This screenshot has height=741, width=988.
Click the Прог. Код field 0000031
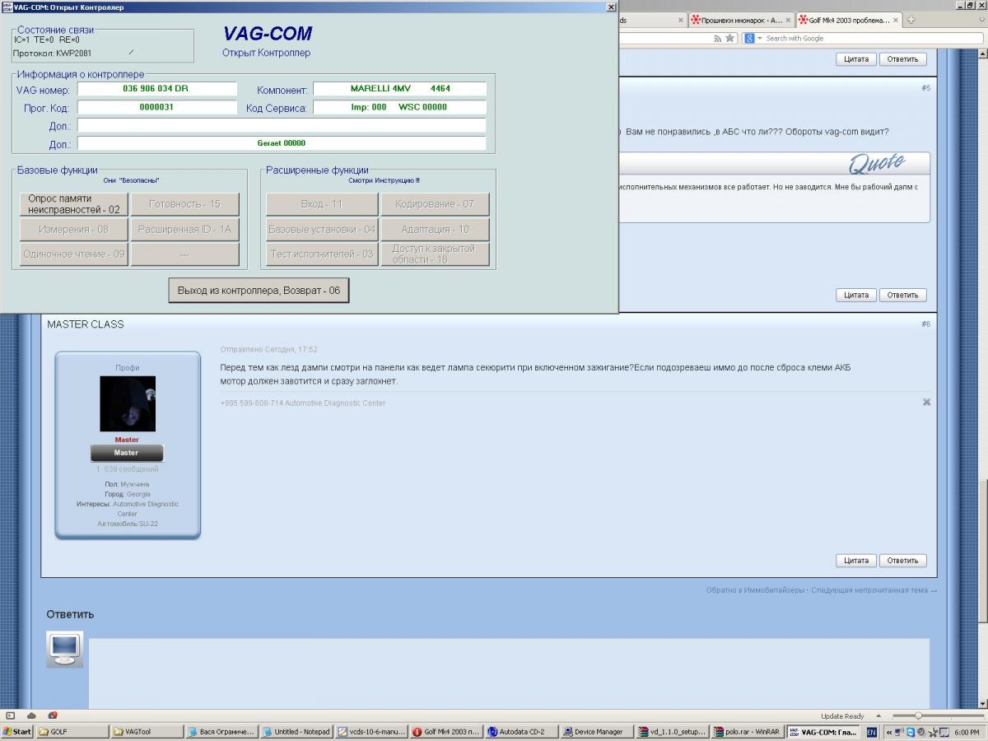click(156, 108)
